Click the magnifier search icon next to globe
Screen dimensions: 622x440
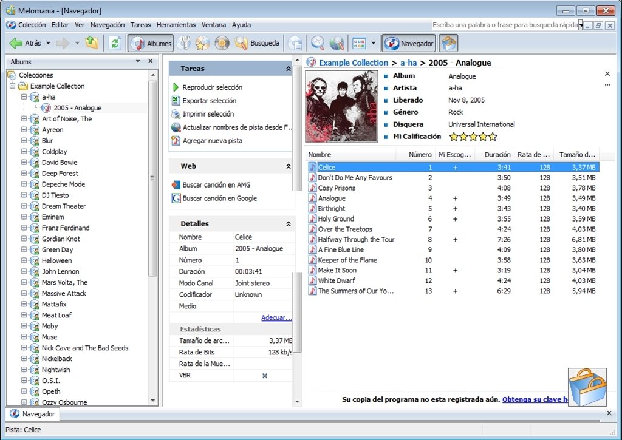click(x=317, y=43)
